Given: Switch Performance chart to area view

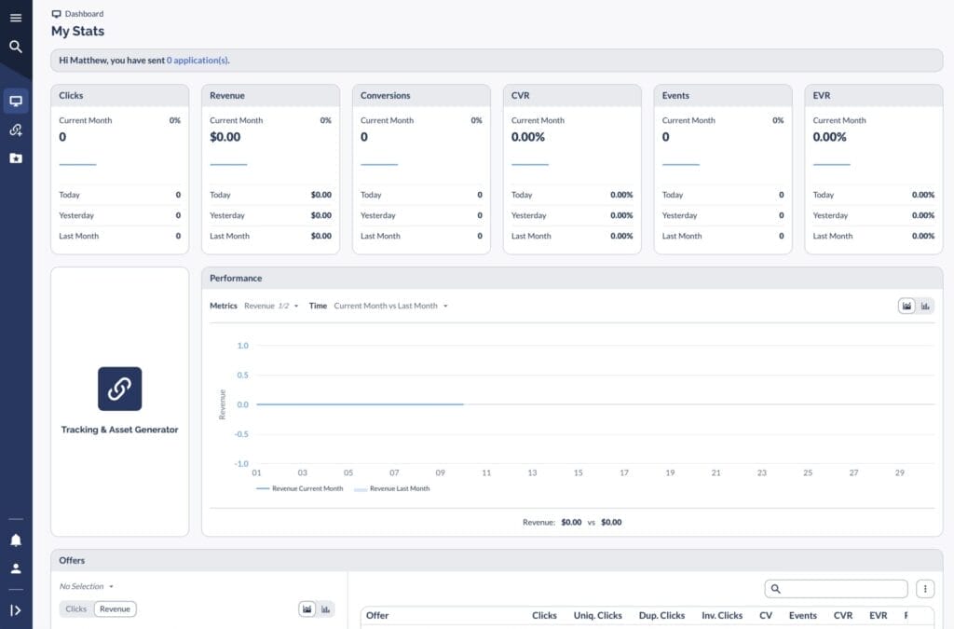Looking at the screenshot, I should point(906,306).
